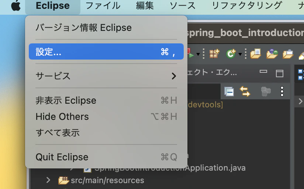Open the ソース menu
304x189 pixels.
click(x=183, y=6)
